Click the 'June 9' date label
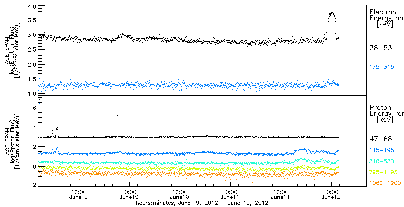The image size is (404, 207). (79, 198)
